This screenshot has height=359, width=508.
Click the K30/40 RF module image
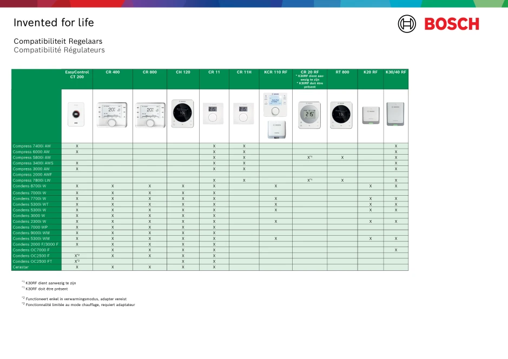[396, 115]
